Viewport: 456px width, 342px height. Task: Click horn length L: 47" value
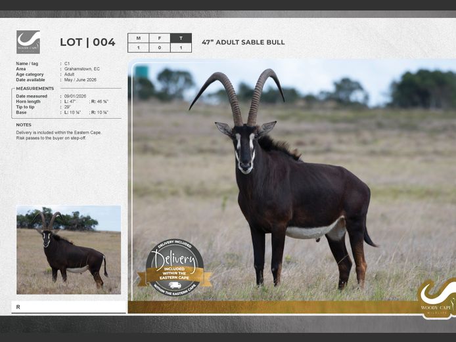pos(70,101)
